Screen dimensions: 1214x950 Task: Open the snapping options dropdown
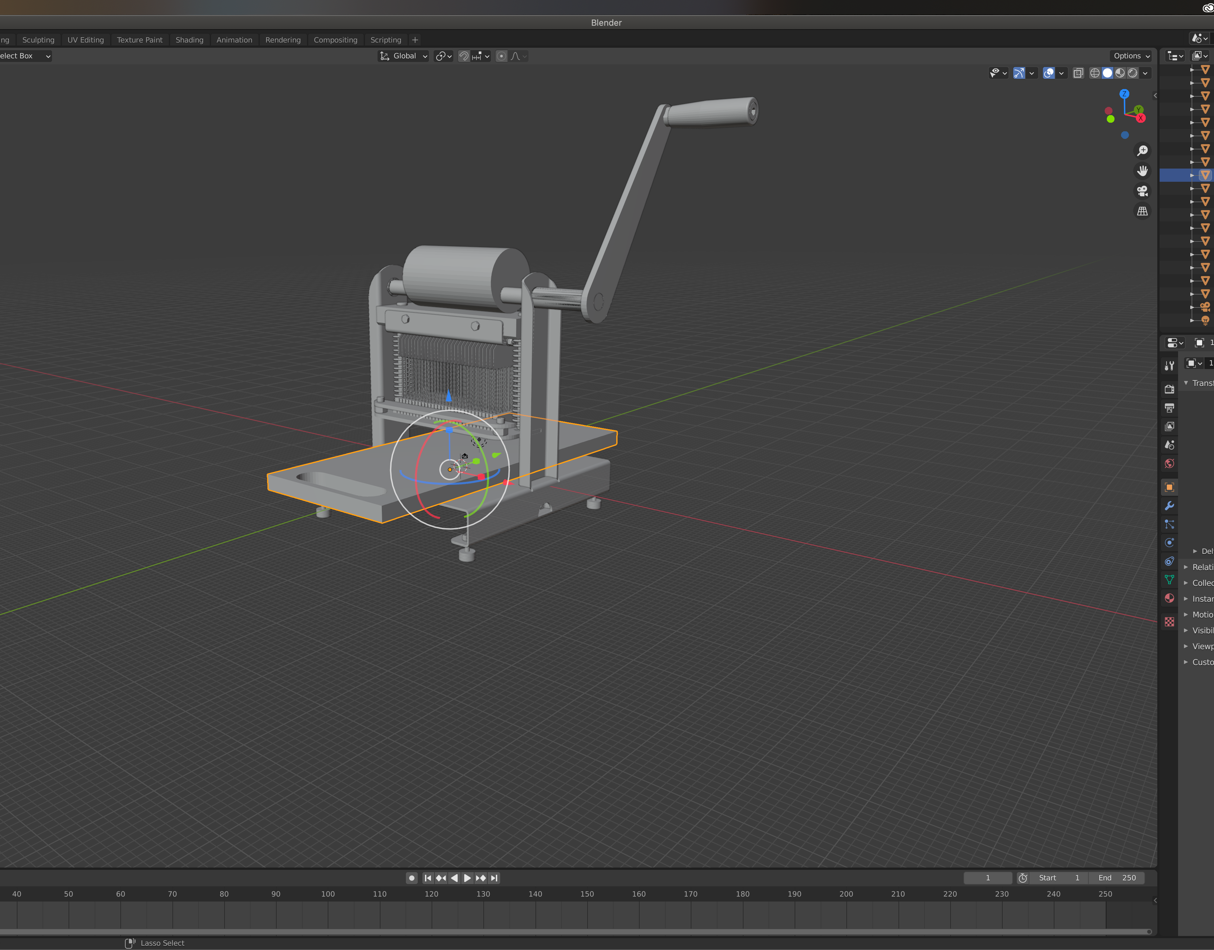click(x=481, y=56)
